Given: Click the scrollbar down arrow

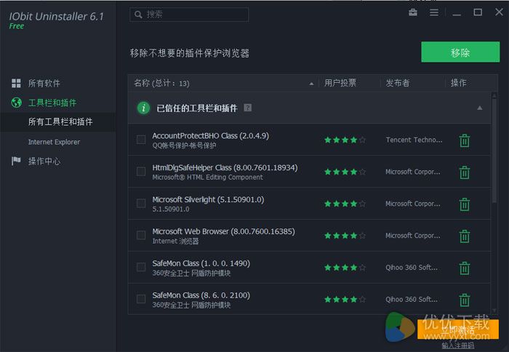Looking at the screenshot, I should pyautogui.click(x=494, y=311).
